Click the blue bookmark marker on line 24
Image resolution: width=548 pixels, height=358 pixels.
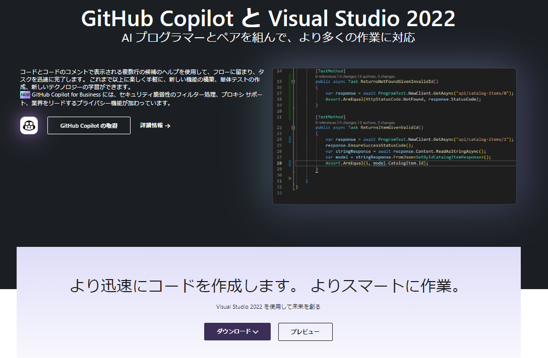[x=290, y=139]
